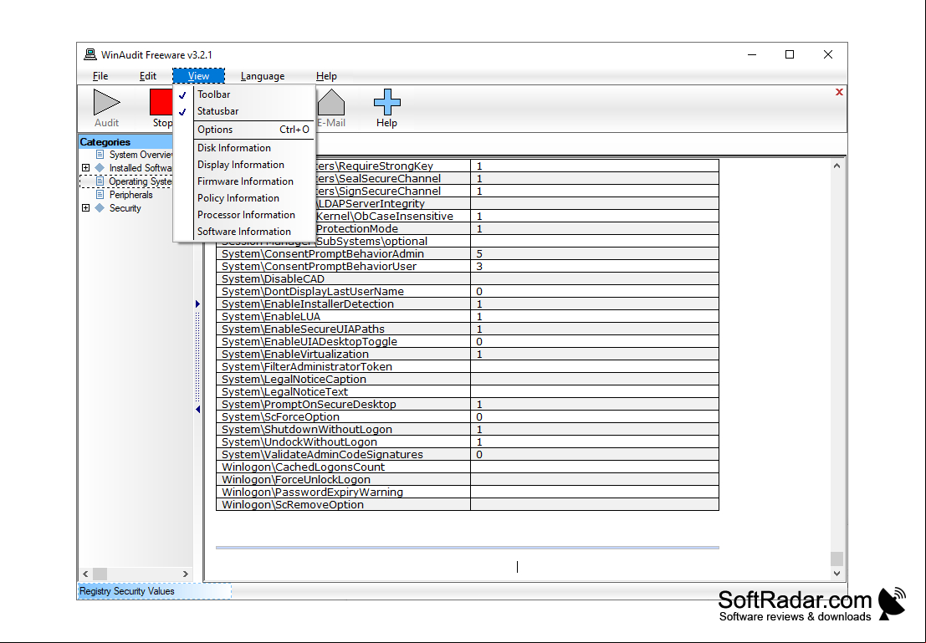Click the System\ShutdownWithoutLogon cell

coord(343,429)
